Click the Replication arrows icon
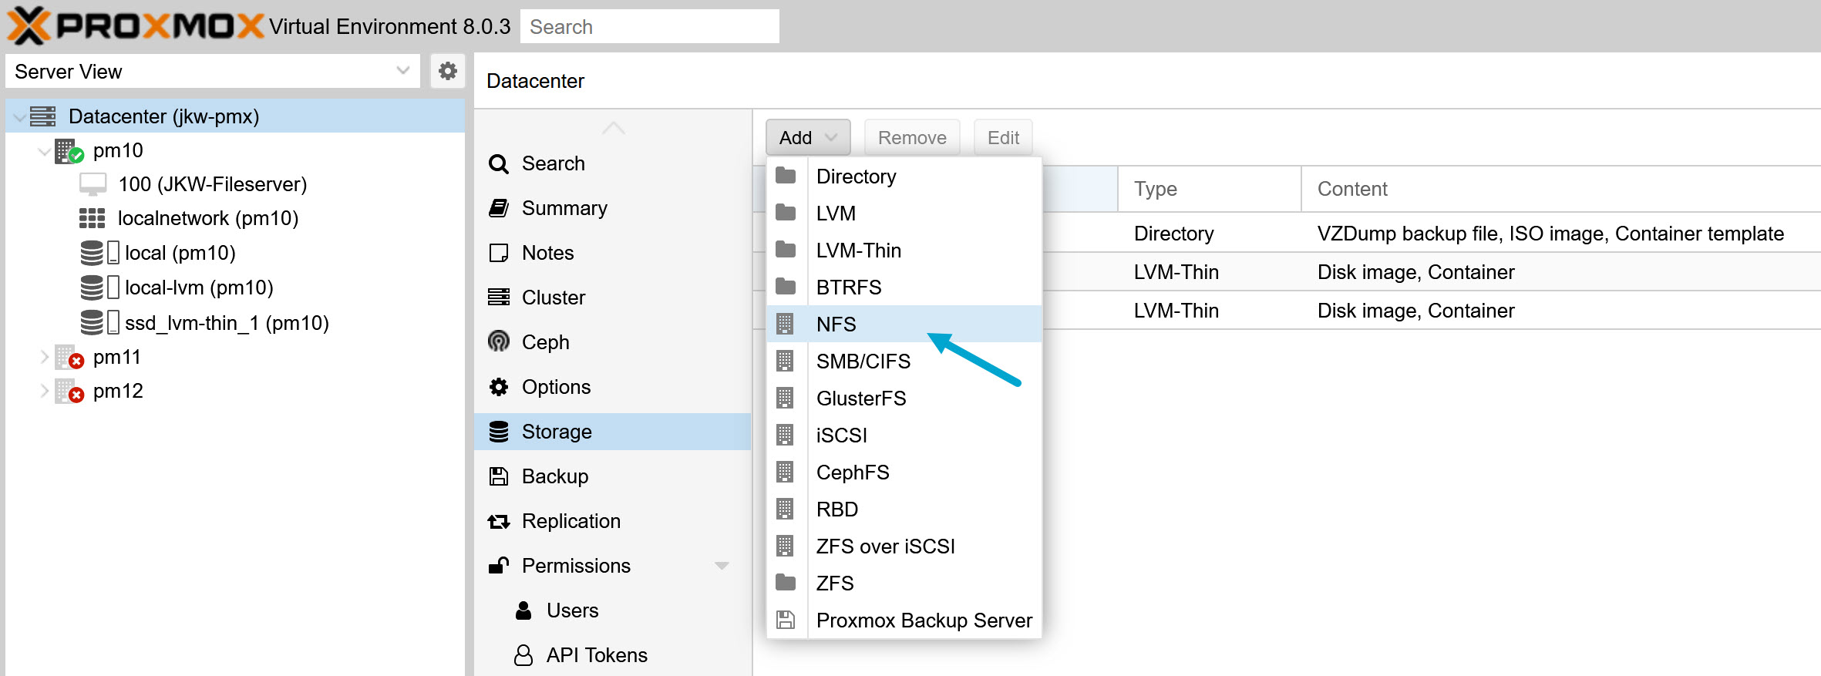1821x676 pixels. pyautogui.click(x=499, y=522)
